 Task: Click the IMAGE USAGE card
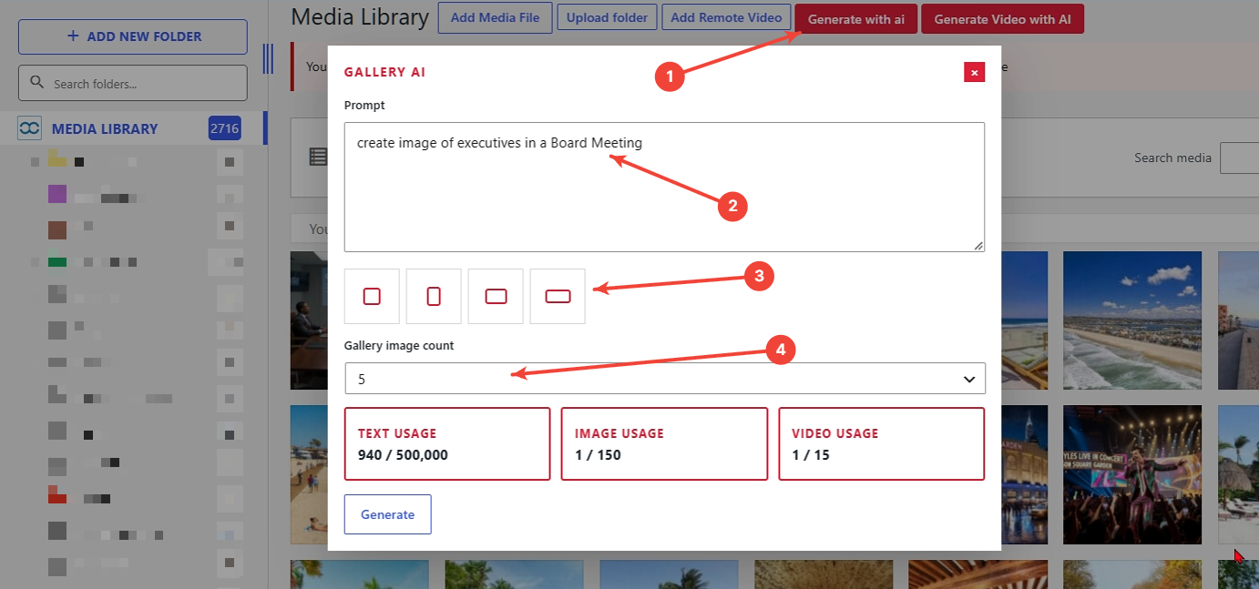664,443
